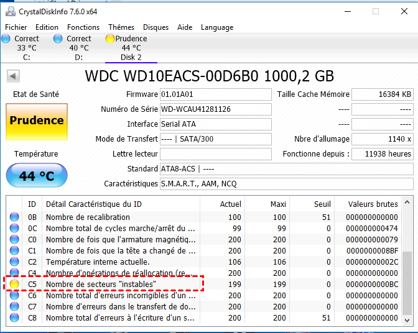Click the 11938 heures field
The width and height of the screenshot is (418, 333).
[x=383, y=154]
